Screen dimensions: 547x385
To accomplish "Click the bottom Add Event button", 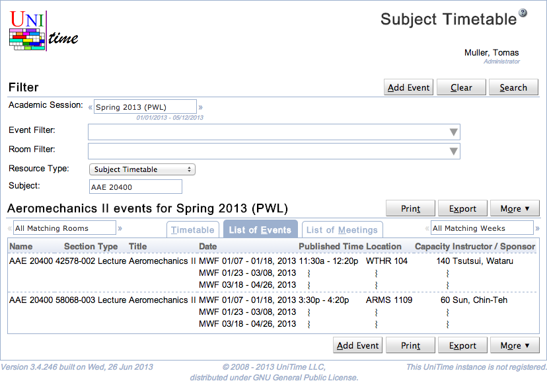I will (x=358, y=345).
